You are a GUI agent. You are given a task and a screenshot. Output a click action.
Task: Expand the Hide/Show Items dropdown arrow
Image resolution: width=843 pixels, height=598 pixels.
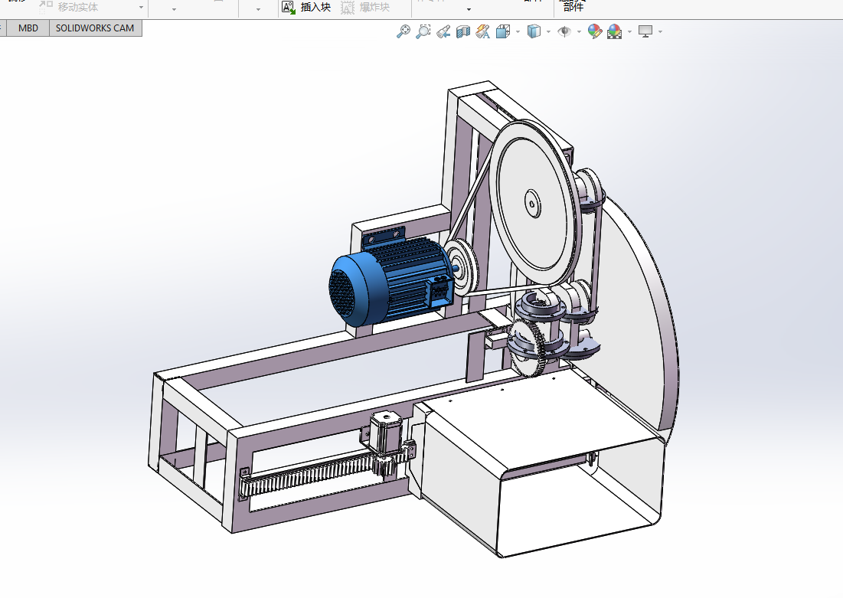[579, 31]
